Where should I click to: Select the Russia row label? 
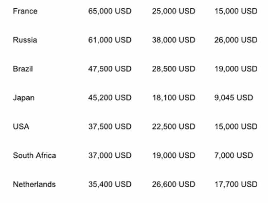pyautogui.click(x=25, y=40)
